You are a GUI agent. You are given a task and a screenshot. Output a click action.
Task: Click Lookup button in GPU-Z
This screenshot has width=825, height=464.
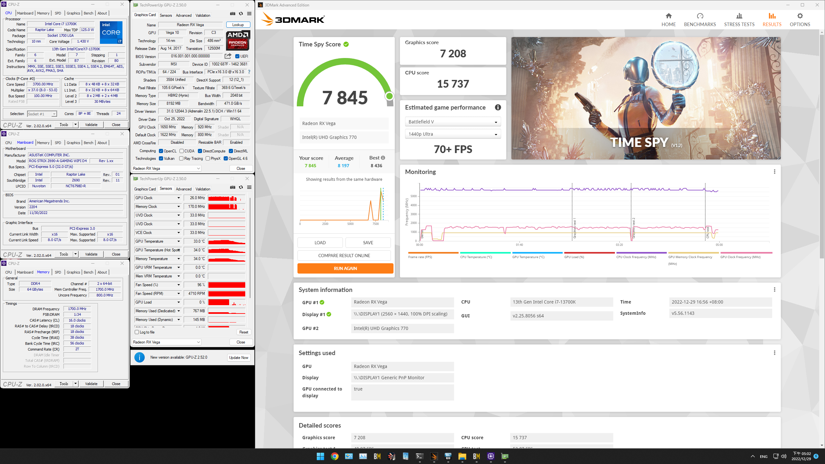coord(238,25)
